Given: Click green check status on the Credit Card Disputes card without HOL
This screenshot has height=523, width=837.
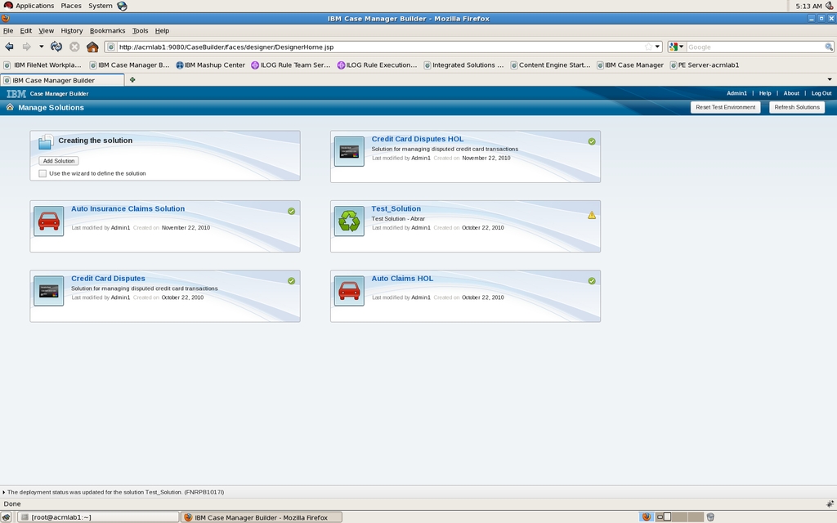Looking at the screenshot, I should [x=292, y=281].
